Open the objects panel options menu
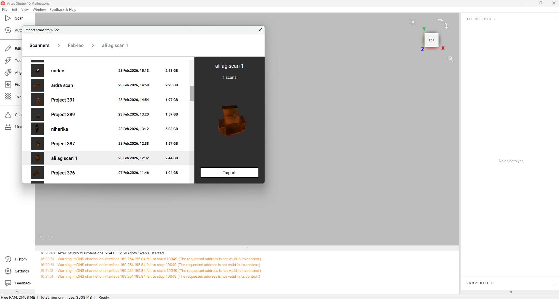Viewport: 559px width, 299px height. click(555, 19)
